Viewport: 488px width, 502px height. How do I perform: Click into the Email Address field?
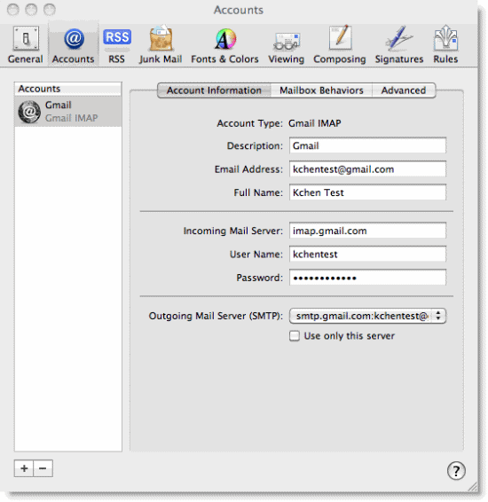[367, 169]
